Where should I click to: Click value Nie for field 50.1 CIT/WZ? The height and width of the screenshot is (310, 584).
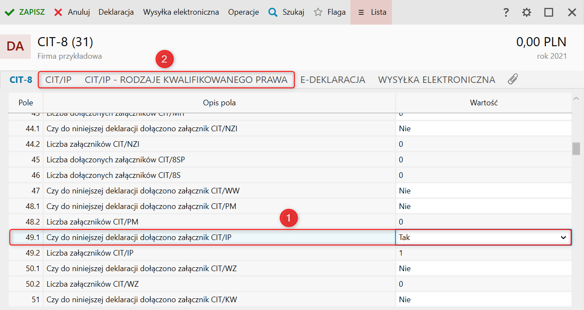point(484,269)
